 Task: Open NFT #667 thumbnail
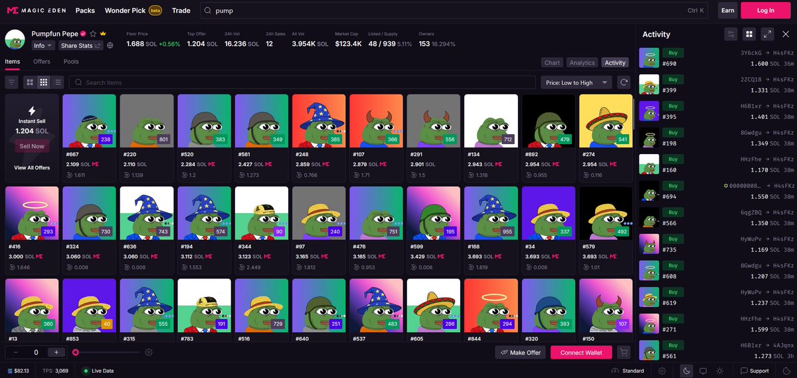pyautogui.click(x=89, y=121)
